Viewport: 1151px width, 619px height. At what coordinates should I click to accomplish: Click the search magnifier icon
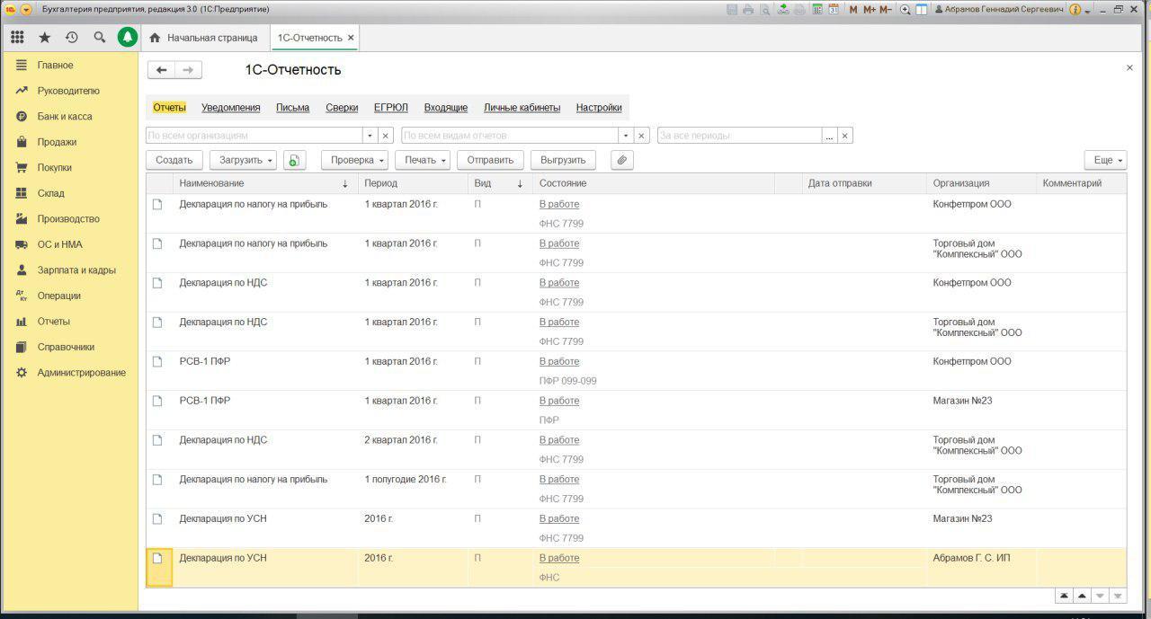(100, 38)
